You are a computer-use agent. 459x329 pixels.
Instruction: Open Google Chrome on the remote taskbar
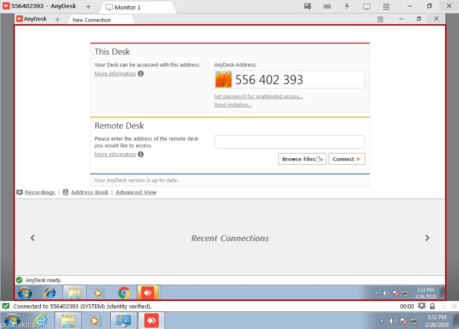(x=124, y=293)
